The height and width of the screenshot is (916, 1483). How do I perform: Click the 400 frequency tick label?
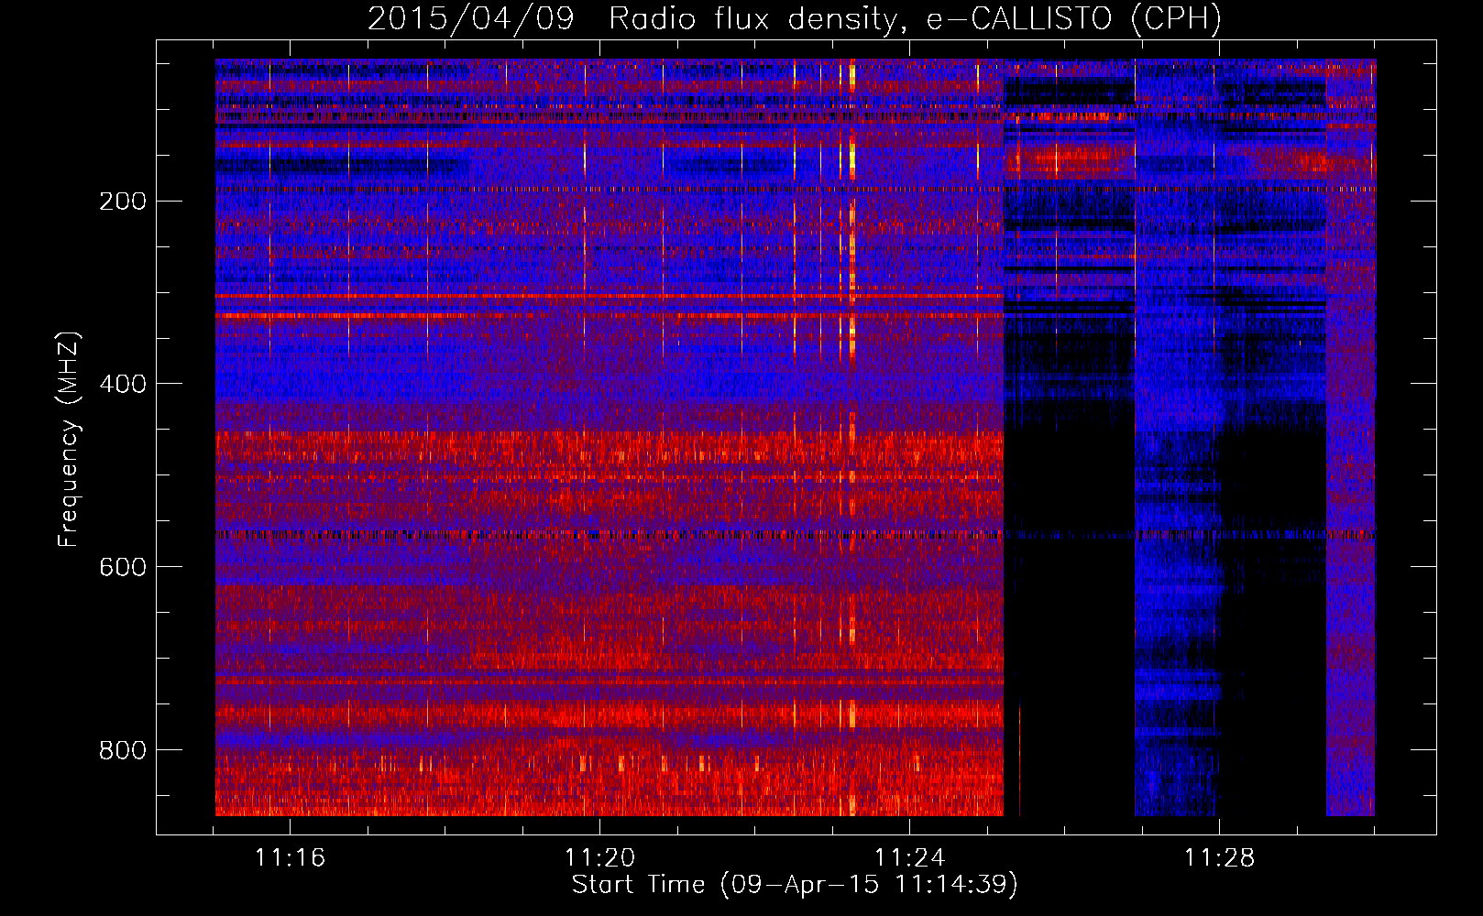123,384
